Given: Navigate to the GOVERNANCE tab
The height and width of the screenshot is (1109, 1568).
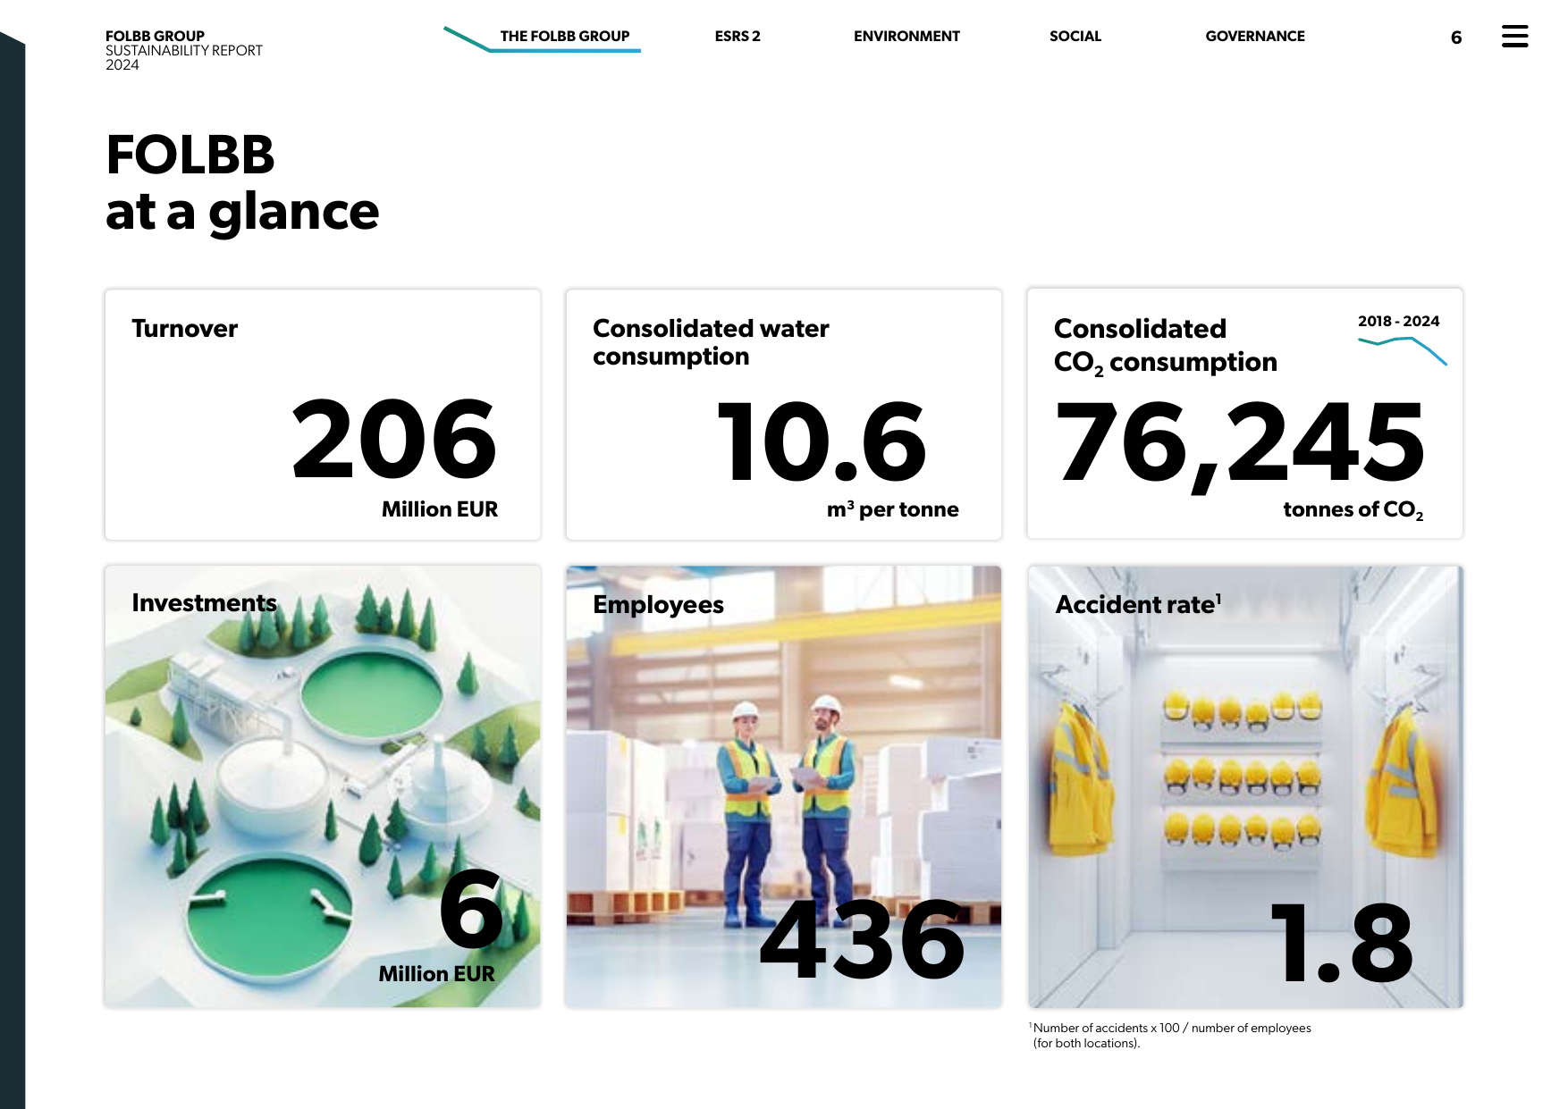Looking at the screenshot, I should (x=1254, y=37).
